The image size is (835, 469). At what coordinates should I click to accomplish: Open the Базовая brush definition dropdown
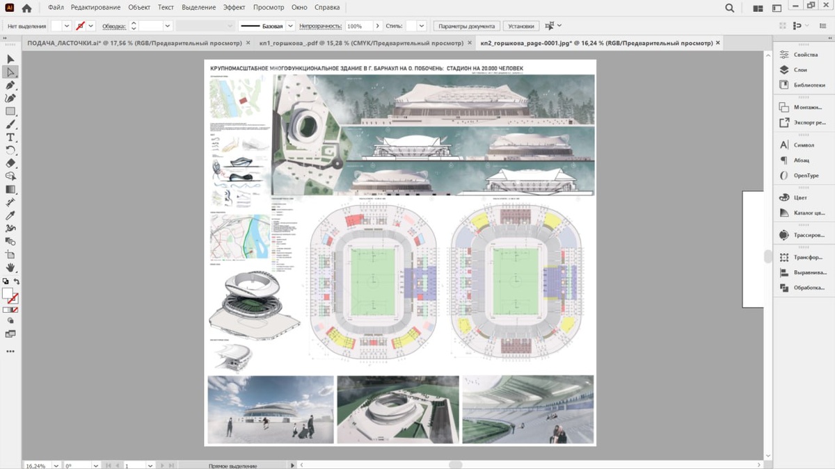[290, 26]
